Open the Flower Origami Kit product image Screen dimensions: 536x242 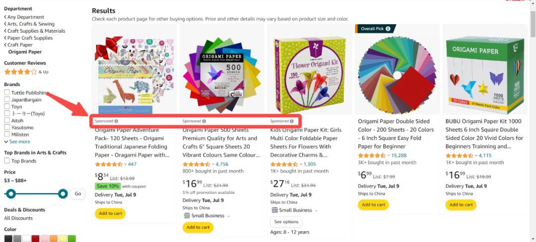[310, 70]
